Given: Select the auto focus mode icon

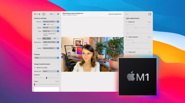Looking at the screenshot, I should pyautogui.click(x=47, y=38).
